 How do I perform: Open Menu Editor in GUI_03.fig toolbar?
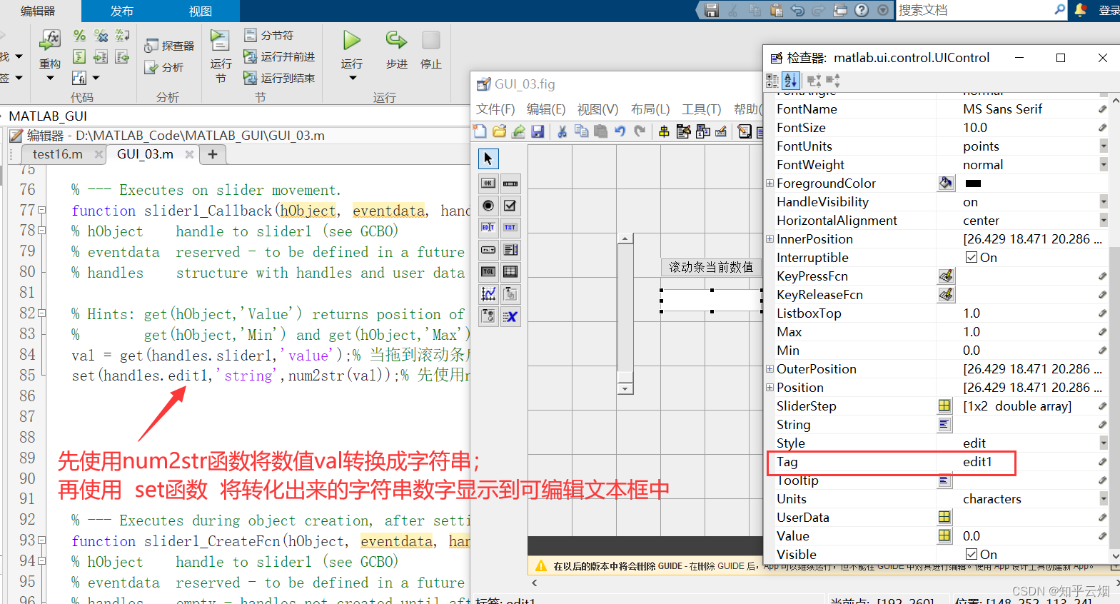683,131
